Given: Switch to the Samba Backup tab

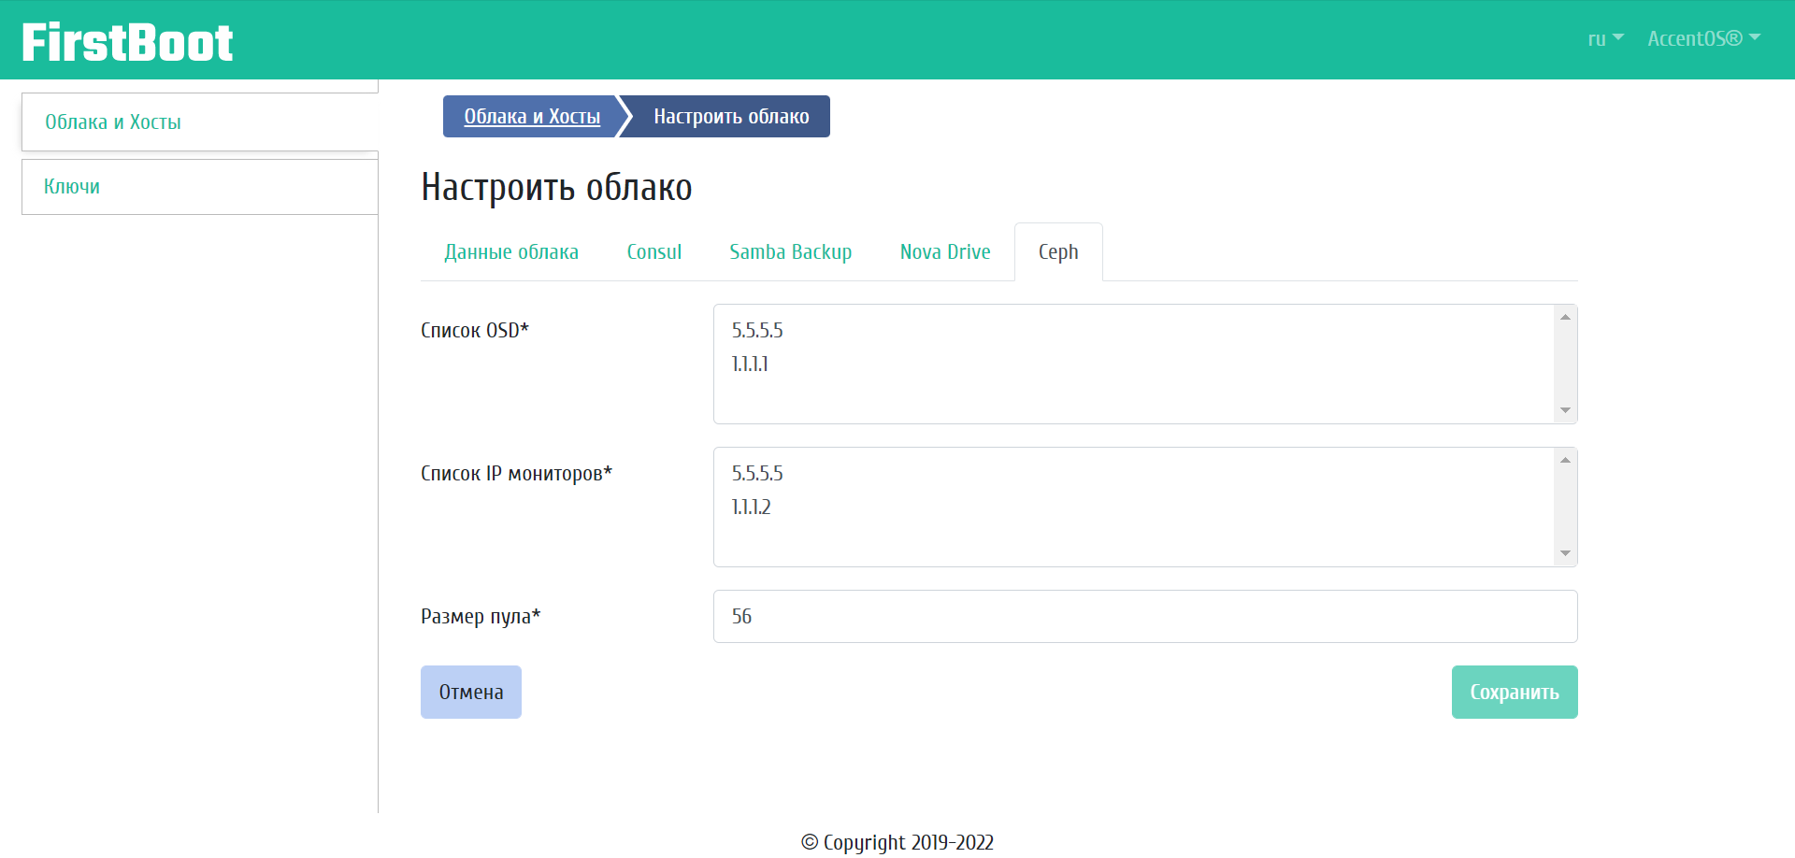Looking at the screenshot, I should (790, 252).
